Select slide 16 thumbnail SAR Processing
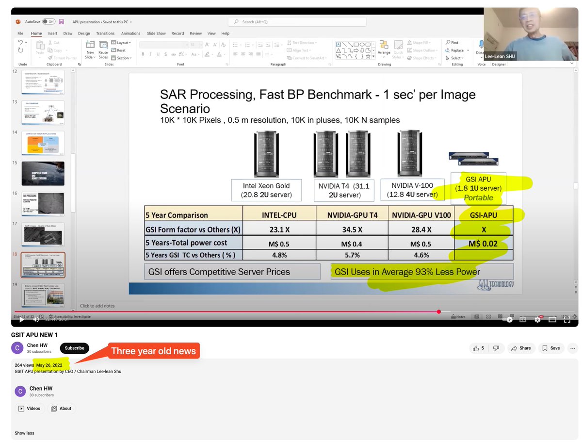This screenshot has height=443, width=582. pos(43,204)
